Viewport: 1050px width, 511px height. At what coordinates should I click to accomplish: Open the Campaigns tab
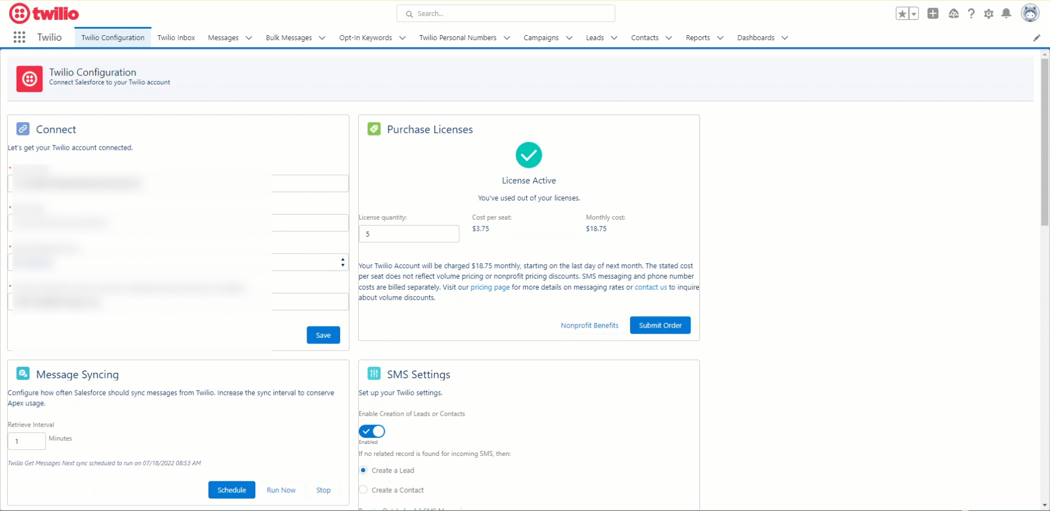point(541,37)
